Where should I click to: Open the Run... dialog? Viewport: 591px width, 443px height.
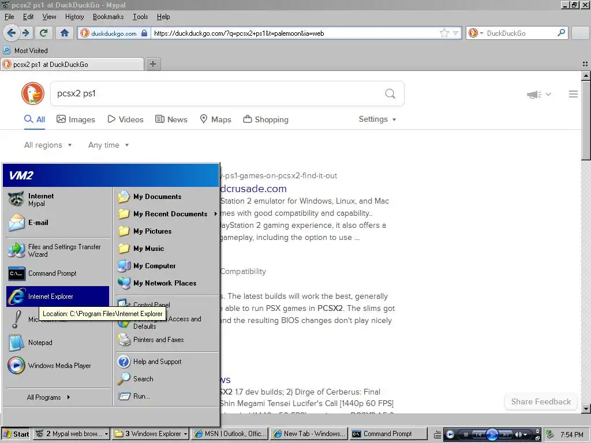tap(167, 396)
